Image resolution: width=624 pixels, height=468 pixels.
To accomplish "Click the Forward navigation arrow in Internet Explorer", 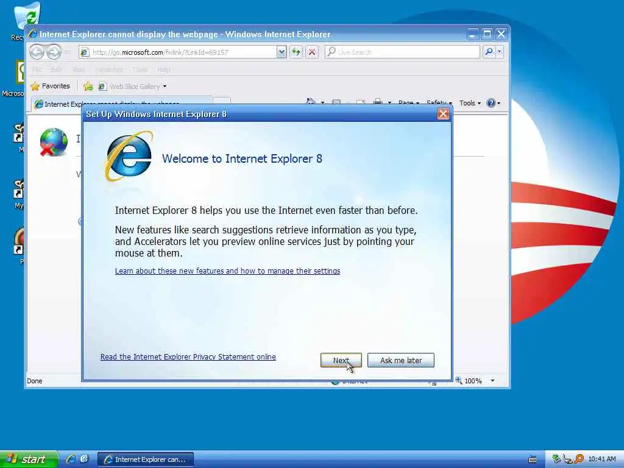I will 54,52.
